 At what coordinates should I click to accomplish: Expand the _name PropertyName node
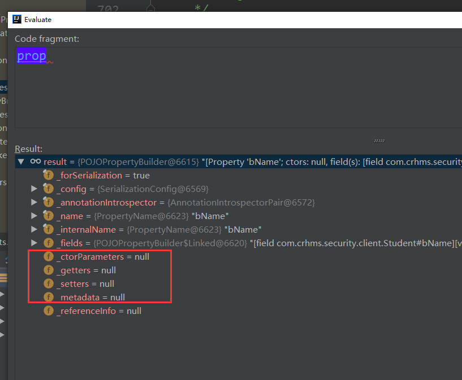tap(34, 216)
